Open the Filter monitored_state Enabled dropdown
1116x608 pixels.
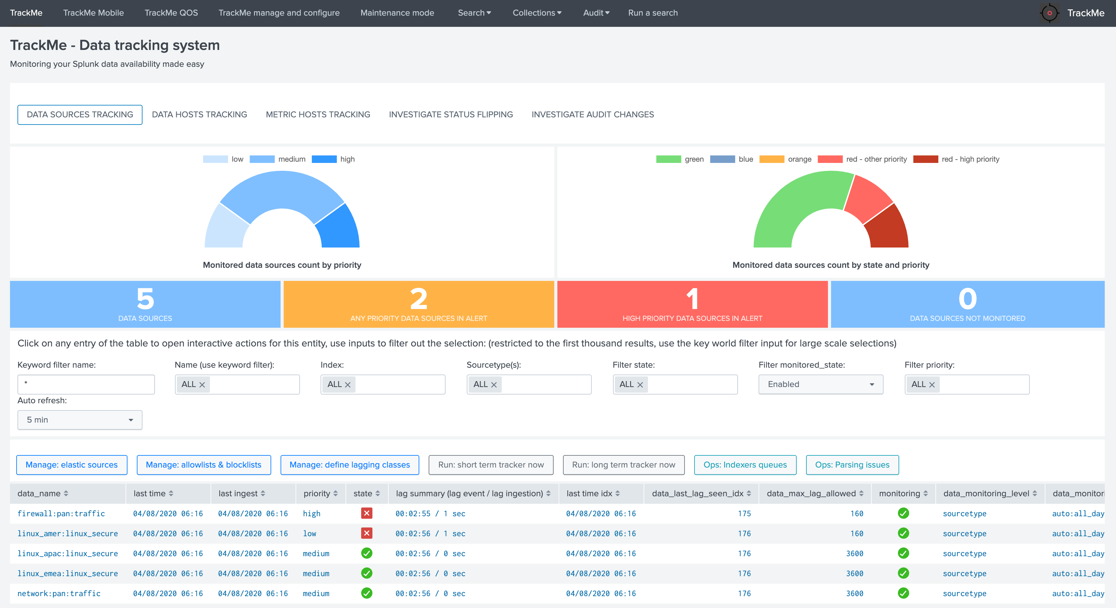click(x=820, y=384)
